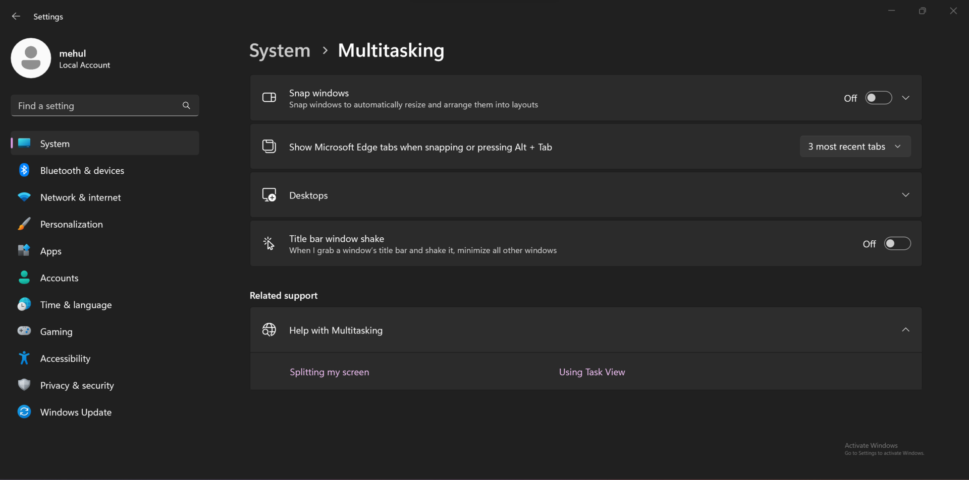Click the search magnifier icon

tap(186, 106)
